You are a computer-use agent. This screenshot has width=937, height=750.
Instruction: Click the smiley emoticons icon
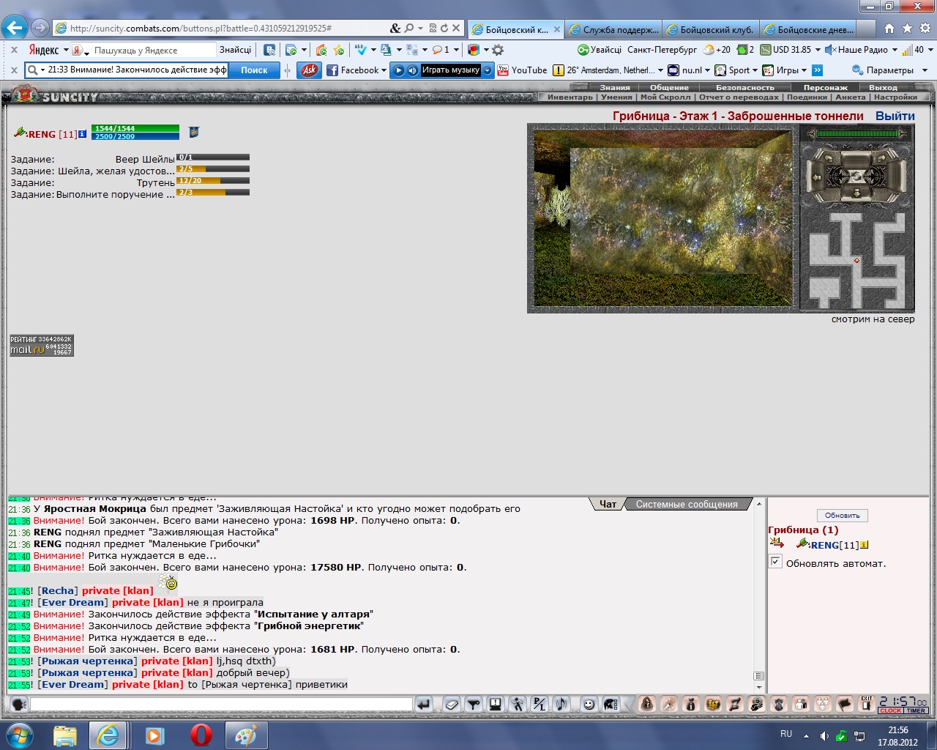(589, 705)
